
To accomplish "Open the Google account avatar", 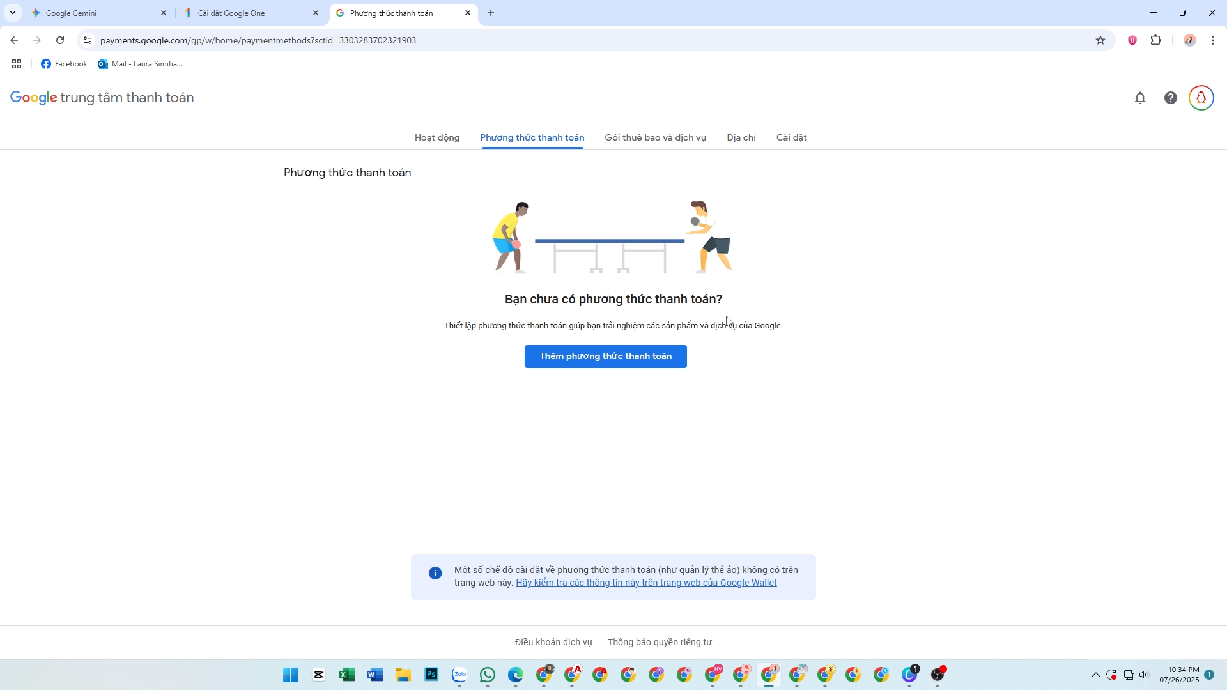I will [1201, 98].
